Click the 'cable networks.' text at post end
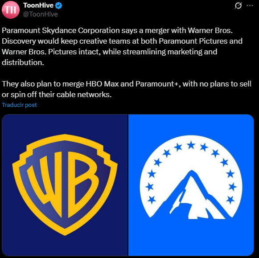 click(84, 94)
